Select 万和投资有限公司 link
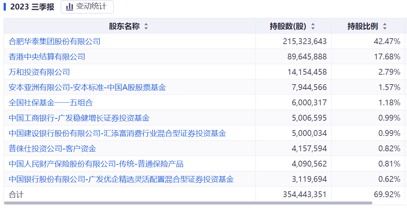 pos(39,72)
